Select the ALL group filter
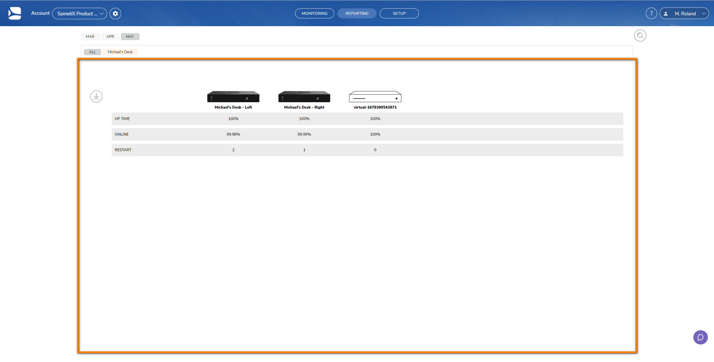The image size is (714, 362). pos(92,52)
